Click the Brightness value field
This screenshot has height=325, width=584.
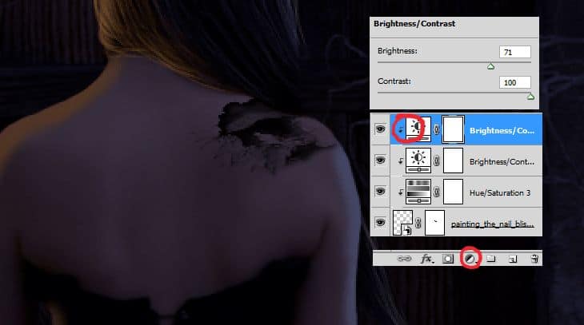(x=515, y=52)
